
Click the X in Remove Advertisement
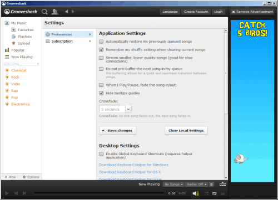234,12
